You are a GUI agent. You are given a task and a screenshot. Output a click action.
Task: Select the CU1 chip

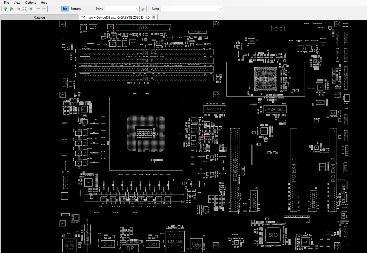(305, 242)
